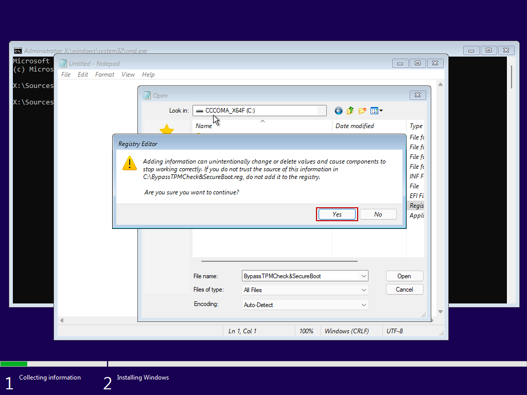Decline with No in Registry Editor dialog
The height and width of the screenshot is (395, 527).
click(378, 214)
